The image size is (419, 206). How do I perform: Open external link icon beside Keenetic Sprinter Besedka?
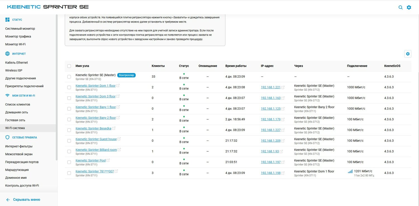click(114, 128)
